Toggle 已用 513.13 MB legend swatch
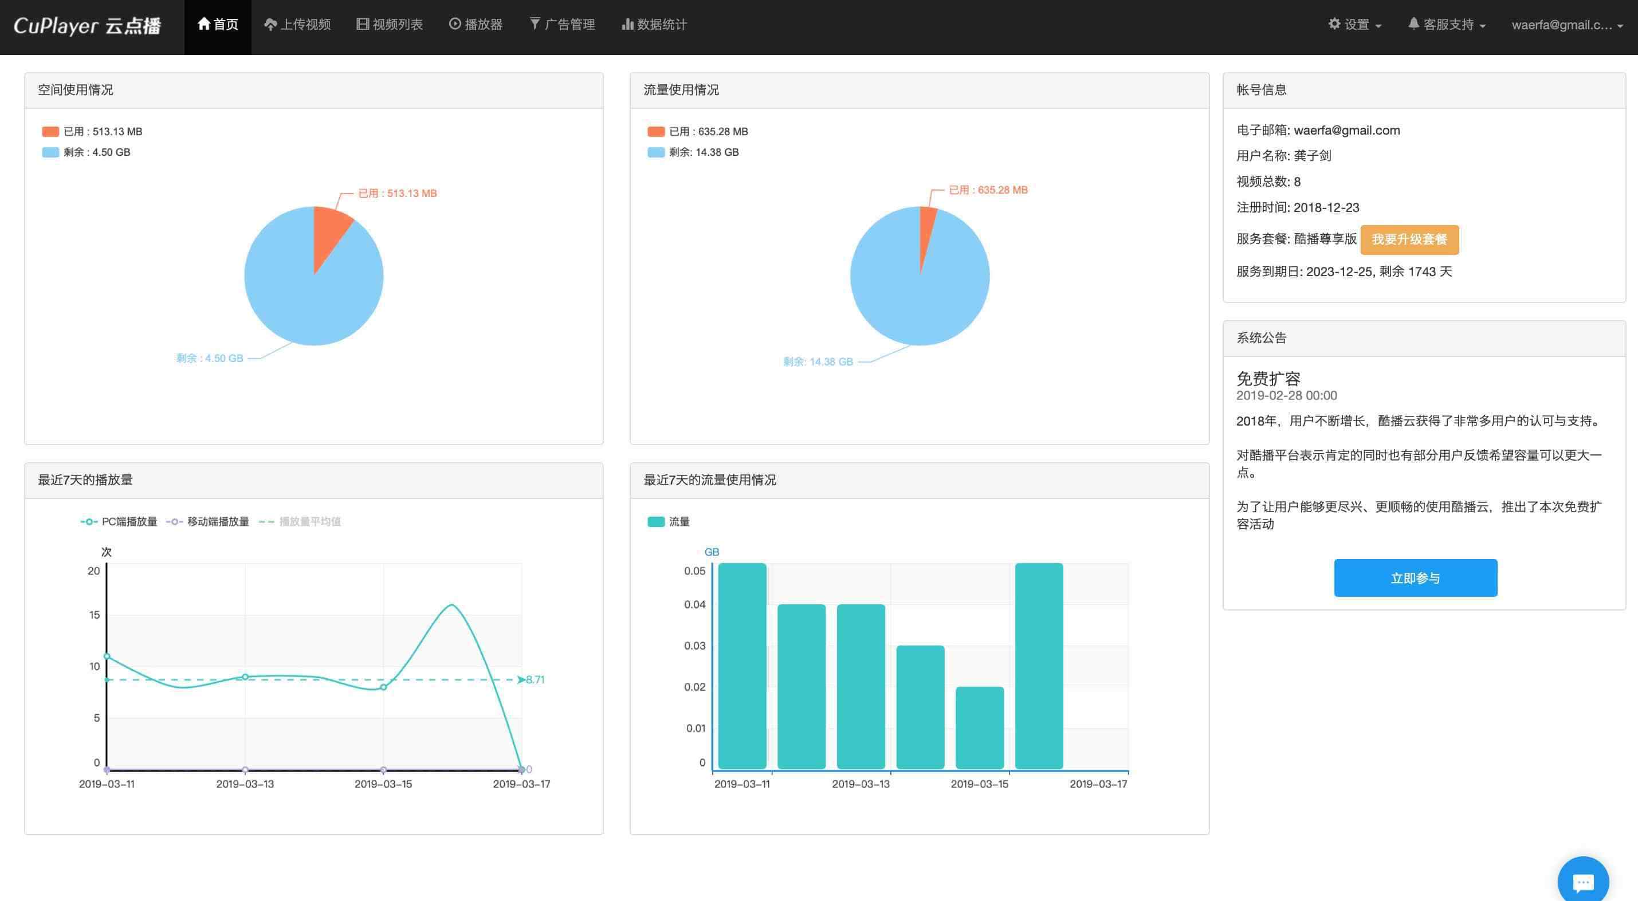 click(50, 132)
